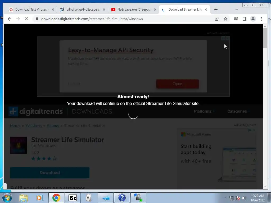The image size is (271, 203).
Task: Open the media control playlist icon
Action: pyautogui.click(x=236, y=19)
